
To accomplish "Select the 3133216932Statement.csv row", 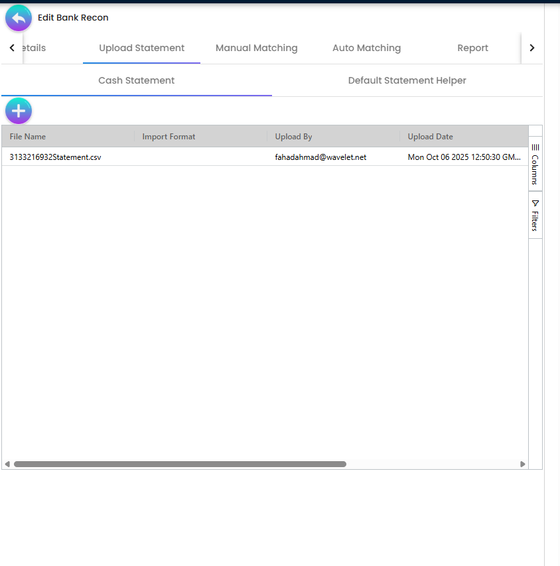I will click(54, 157).
